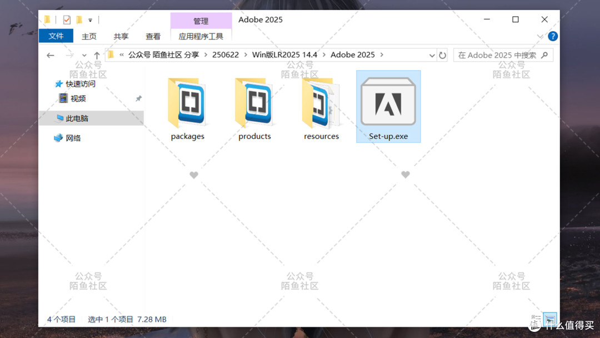Click the address bar folder icon
This screenshot has width=600, height=338.
111,54
